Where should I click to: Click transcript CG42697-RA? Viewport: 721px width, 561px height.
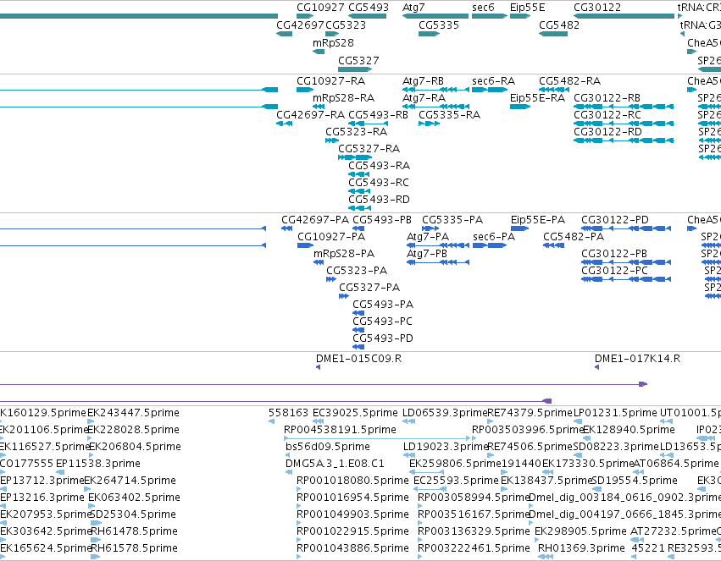pyautogui.click(x=284, y=124)
